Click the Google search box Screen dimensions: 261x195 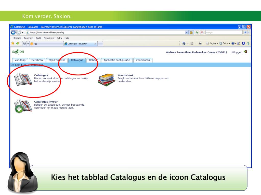click(224, 32)
